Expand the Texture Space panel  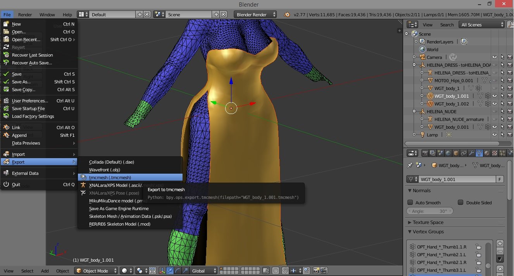point(410,223)
